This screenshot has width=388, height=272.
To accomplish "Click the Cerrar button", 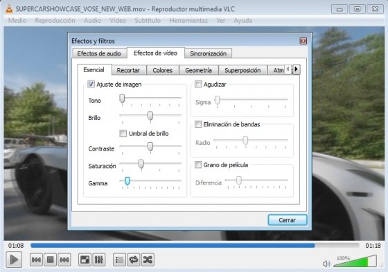I will coord(287,220).
